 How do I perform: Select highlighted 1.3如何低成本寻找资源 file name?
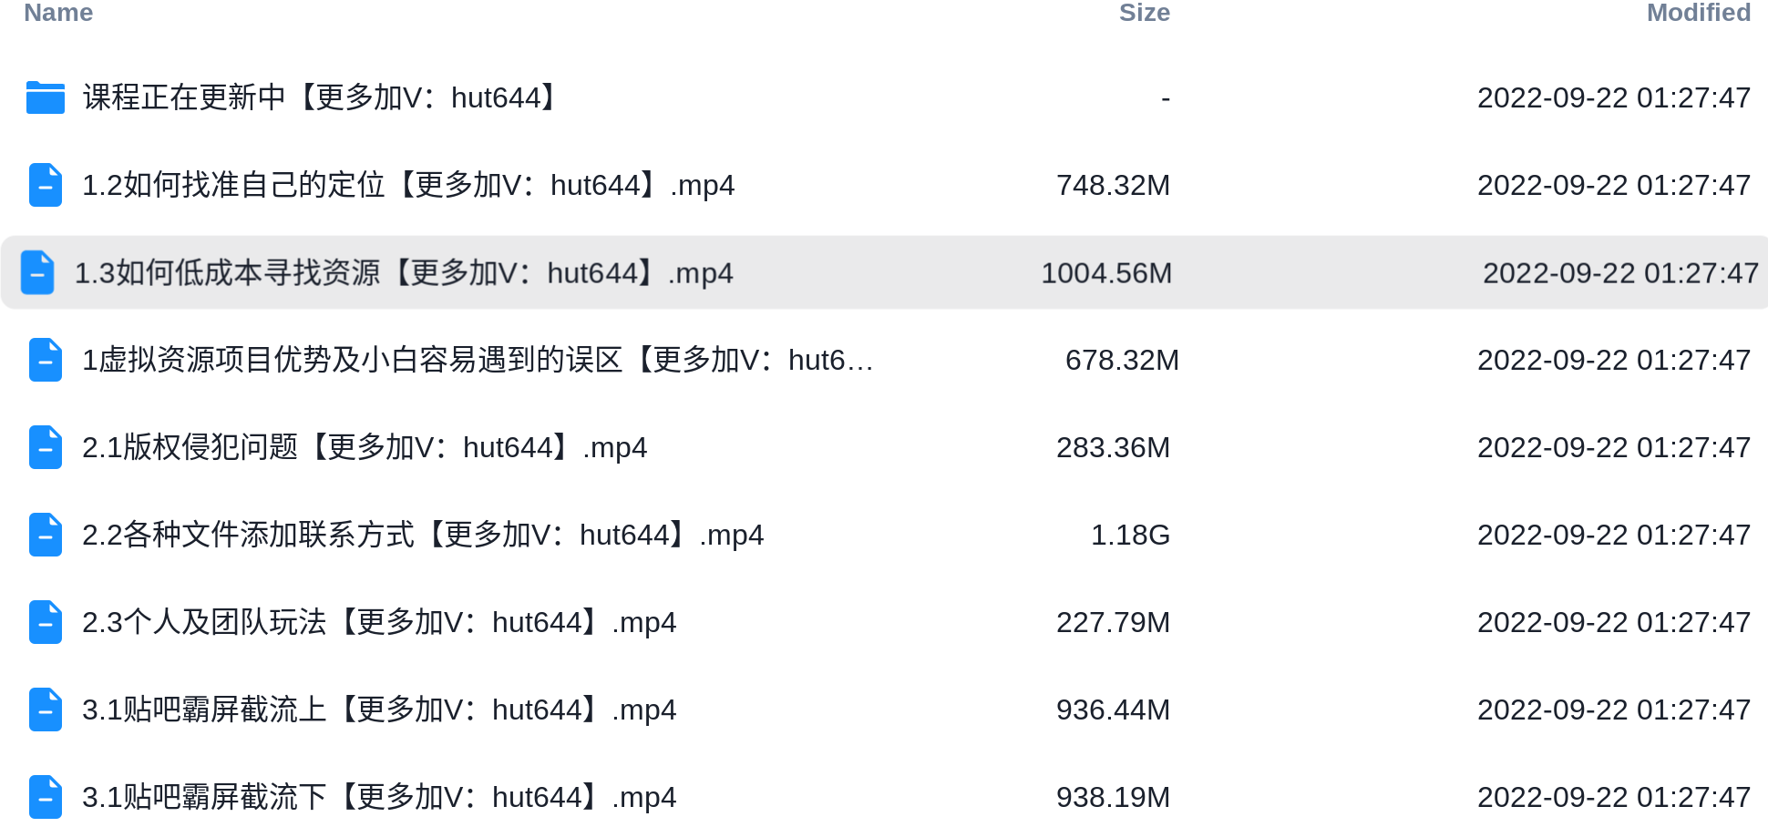(404, 272)
